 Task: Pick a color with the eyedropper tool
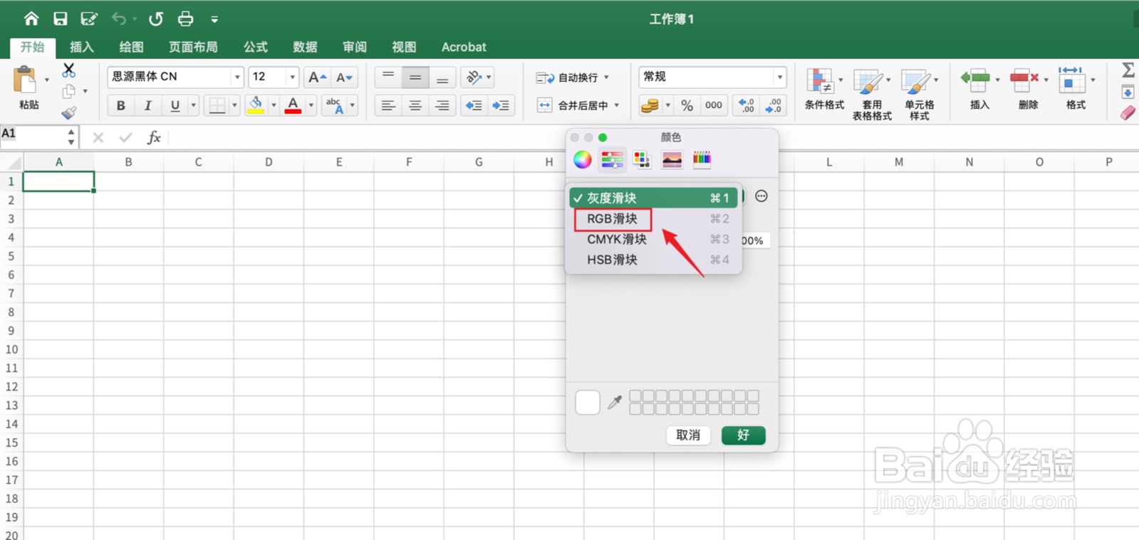[x=614, y=402]
